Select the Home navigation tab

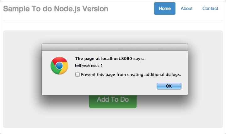coord(164,8)
